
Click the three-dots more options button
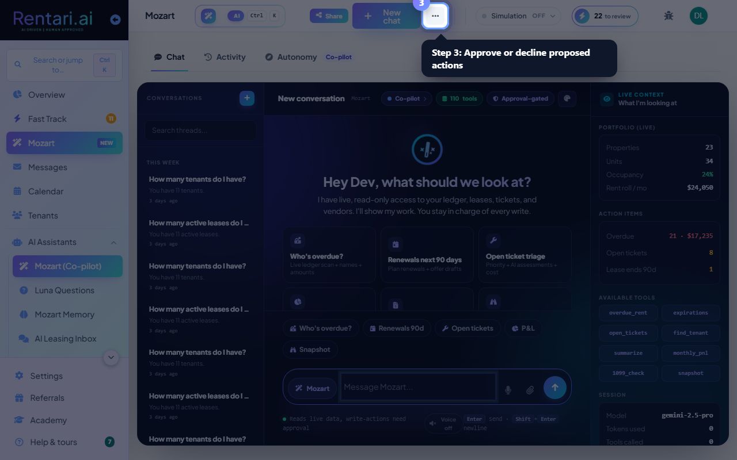tap(435, 16)
